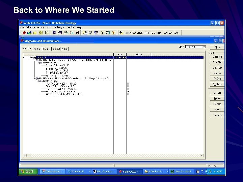Collapse the second Treatment Fields folder
The height and width of the screenshot is (182, 243).
point(38,81)
